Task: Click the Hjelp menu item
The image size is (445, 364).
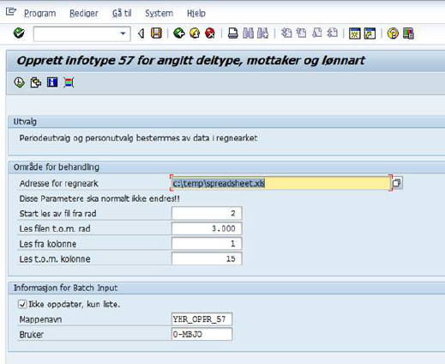Action: tap(196, 13)
